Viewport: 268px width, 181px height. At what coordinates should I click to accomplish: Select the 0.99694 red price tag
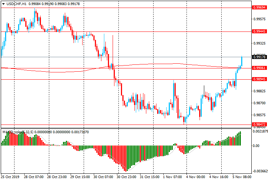[260, 8]
